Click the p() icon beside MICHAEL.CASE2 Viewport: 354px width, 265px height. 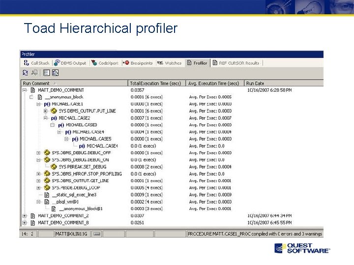[54, 118]
